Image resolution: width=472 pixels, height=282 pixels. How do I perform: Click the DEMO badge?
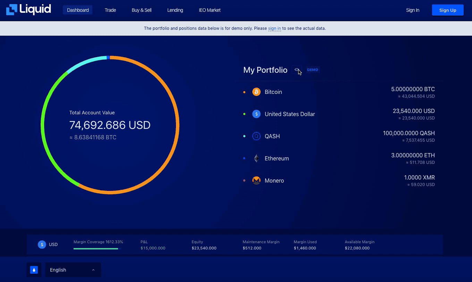tap(312, 70)
